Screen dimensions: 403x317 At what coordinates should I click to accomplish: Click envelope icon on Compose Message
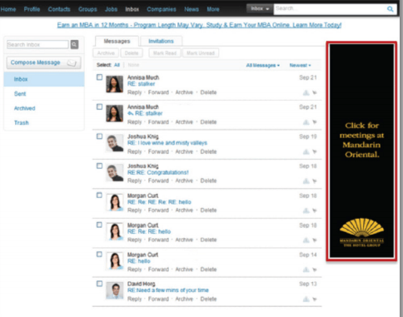pos(72,62)
